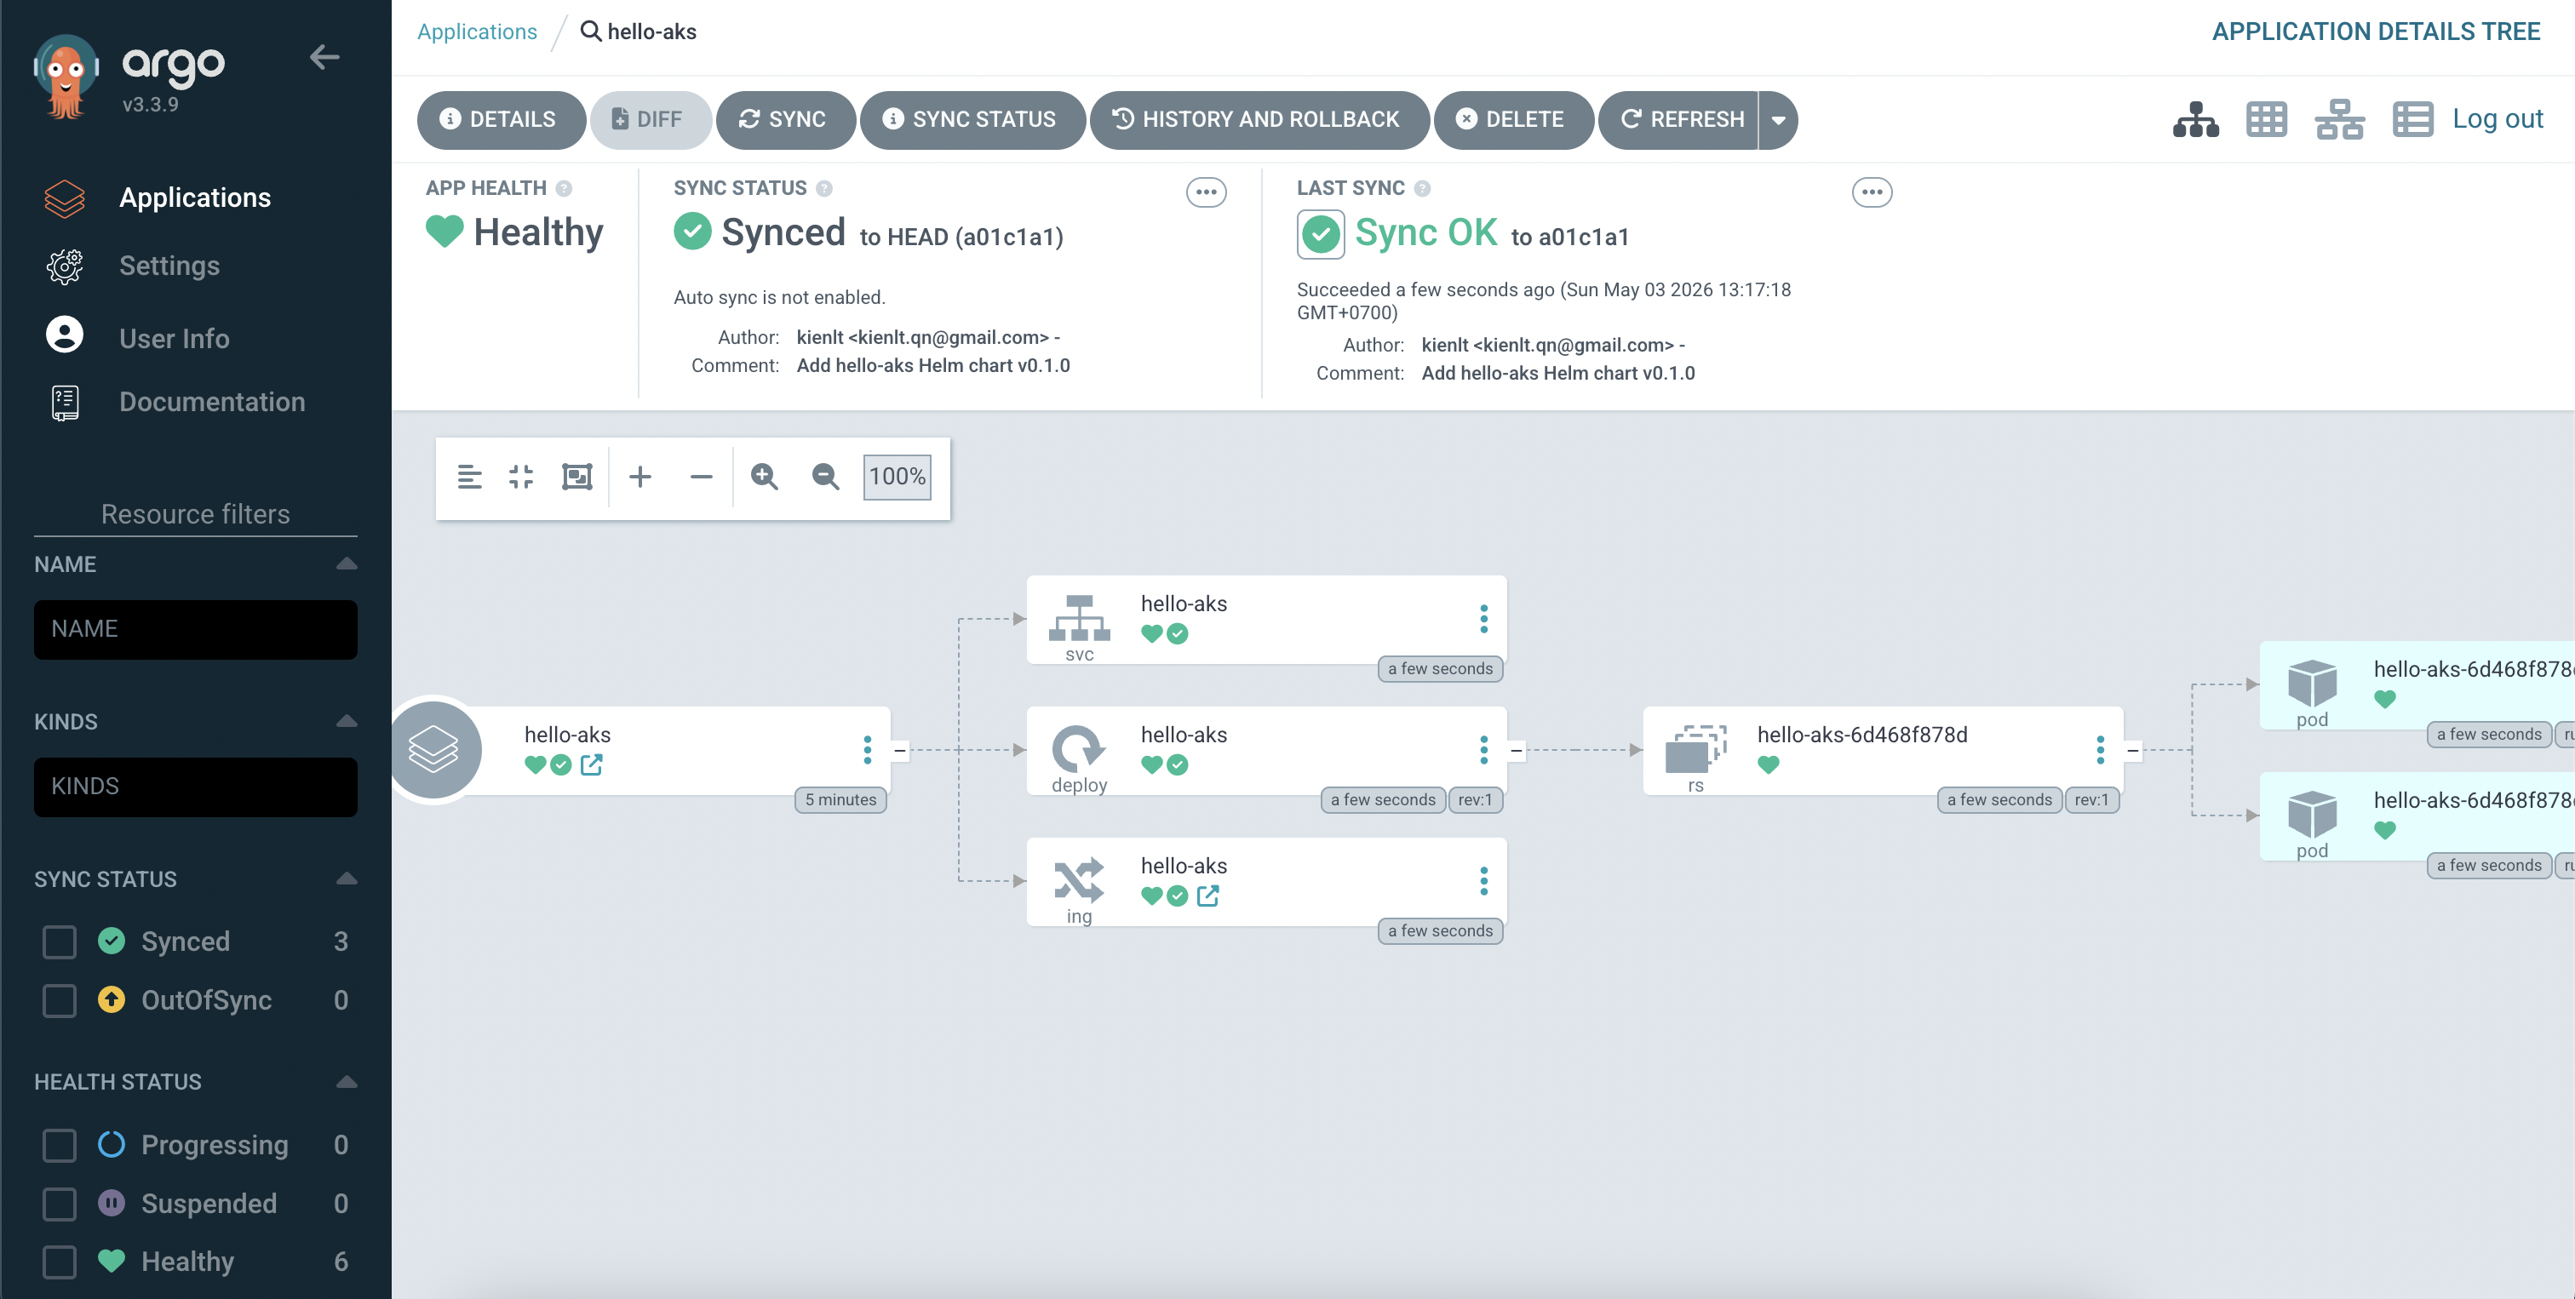Click the DIFF button
This screenshot has height=1299, width=2575.
[650, 120]
